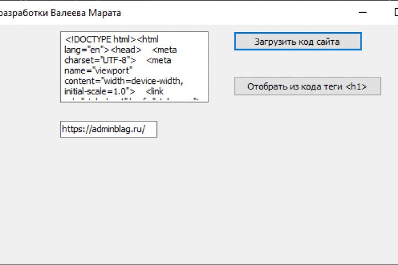Click the cut-off bottom line of code box
398x265 pixels.
[133, 99]
